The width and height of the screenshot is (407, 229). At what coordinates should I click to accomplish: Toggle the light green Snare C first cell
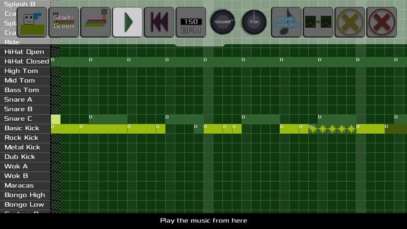55,119
